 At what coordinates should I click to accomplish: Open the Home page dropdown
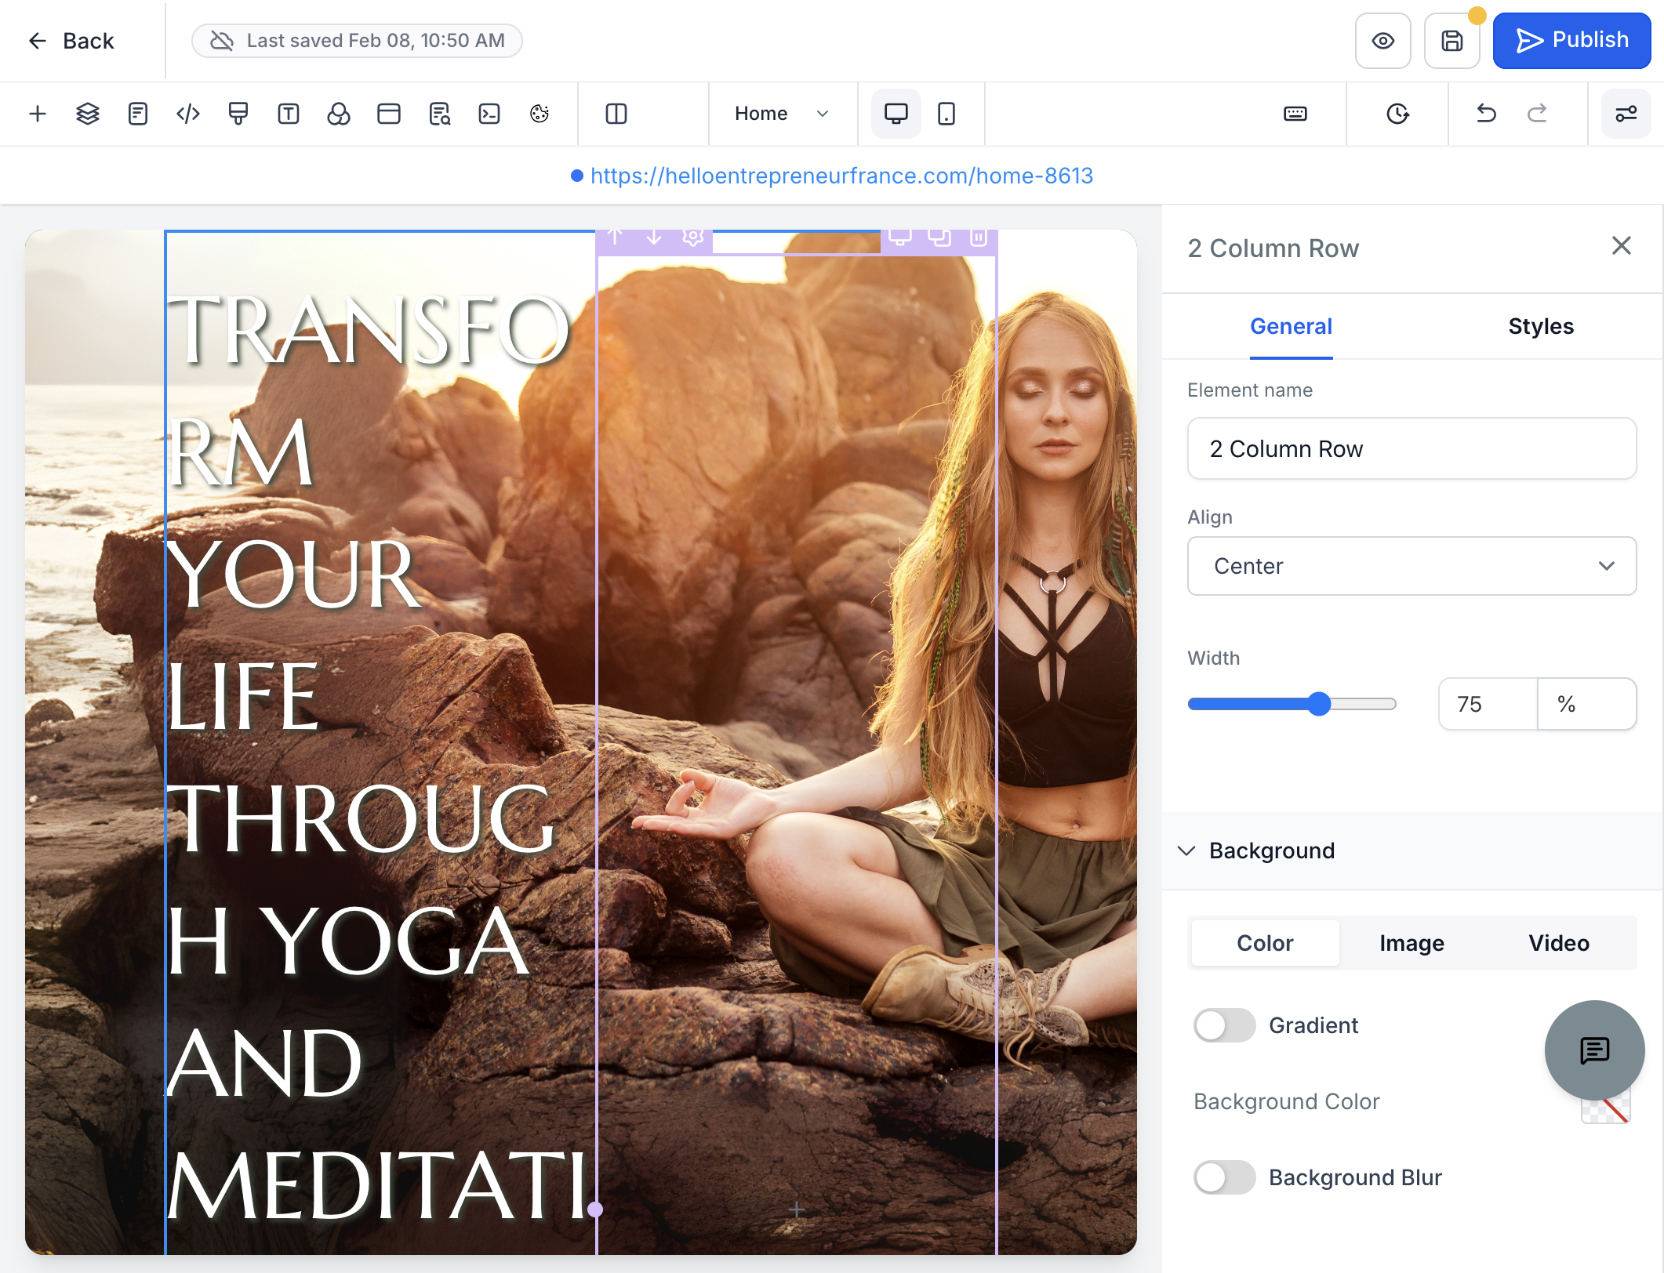(782, 114)
